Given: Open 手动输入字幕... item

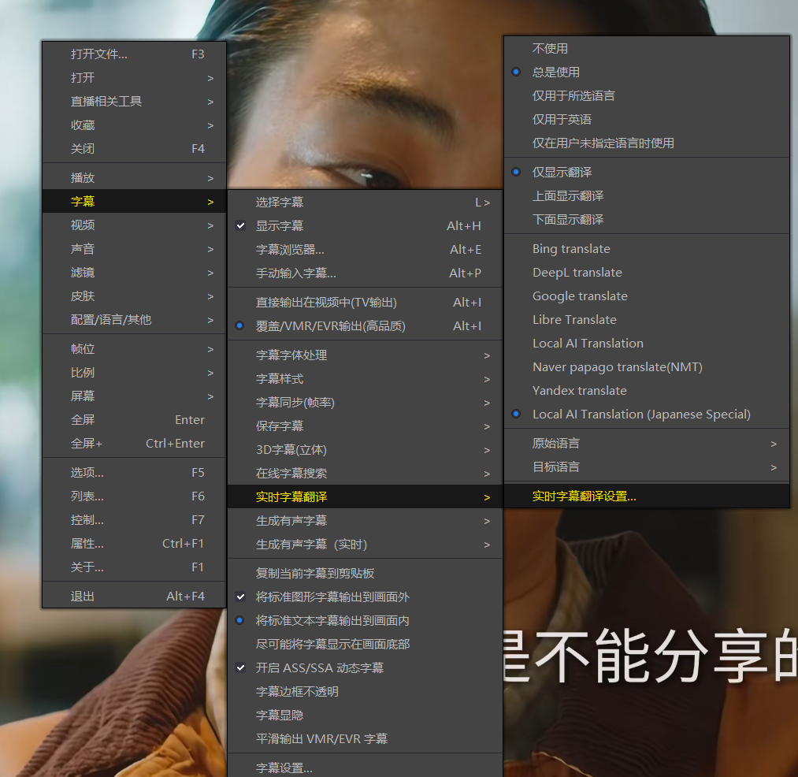Looking at the screenshot, I should tap(365, 273).
